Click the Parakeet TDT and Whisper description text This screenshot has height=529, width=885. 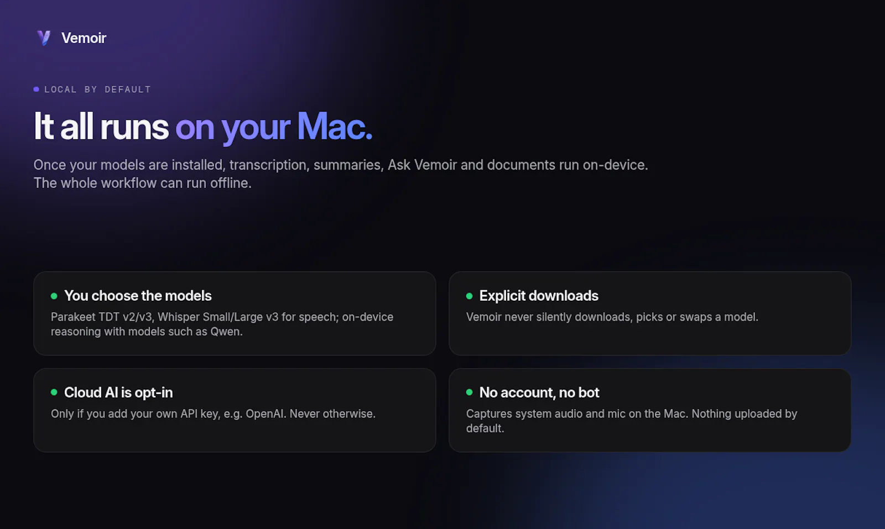222,324
